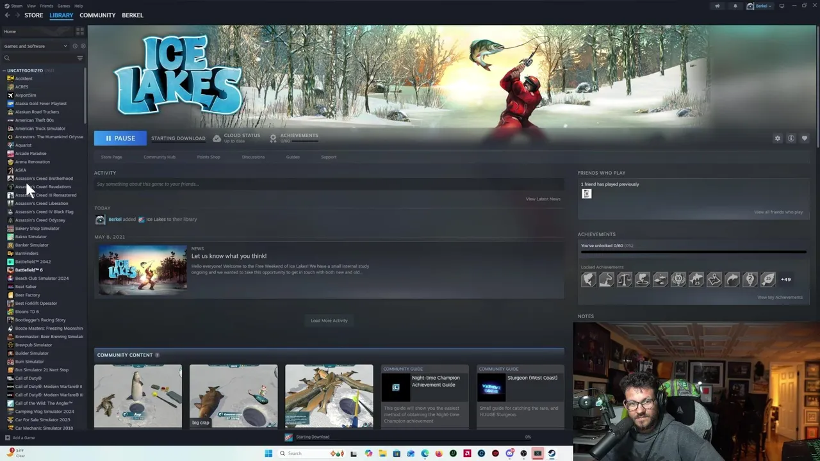Image resolution: width=820 pixels, height=461 pixels.
Task: Select Bloons TD 6 in the library
Action: [x=27, y=312]
